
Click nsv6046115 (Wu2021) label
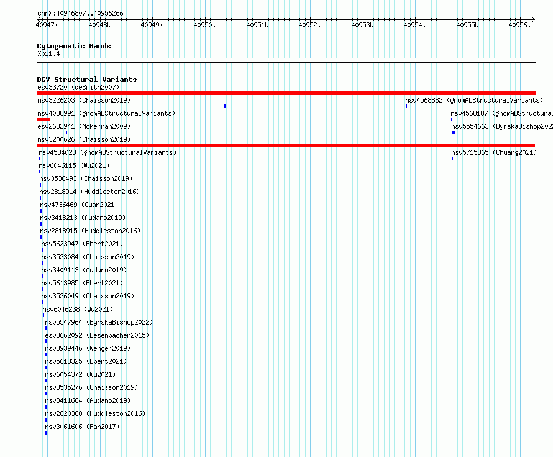[x=74, y=165]
